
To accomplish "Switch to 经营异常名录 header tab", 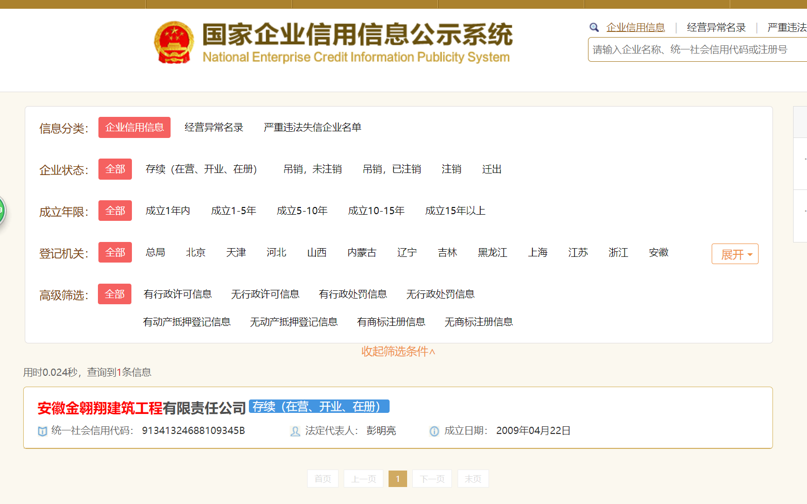I will (x=716, y=28).
